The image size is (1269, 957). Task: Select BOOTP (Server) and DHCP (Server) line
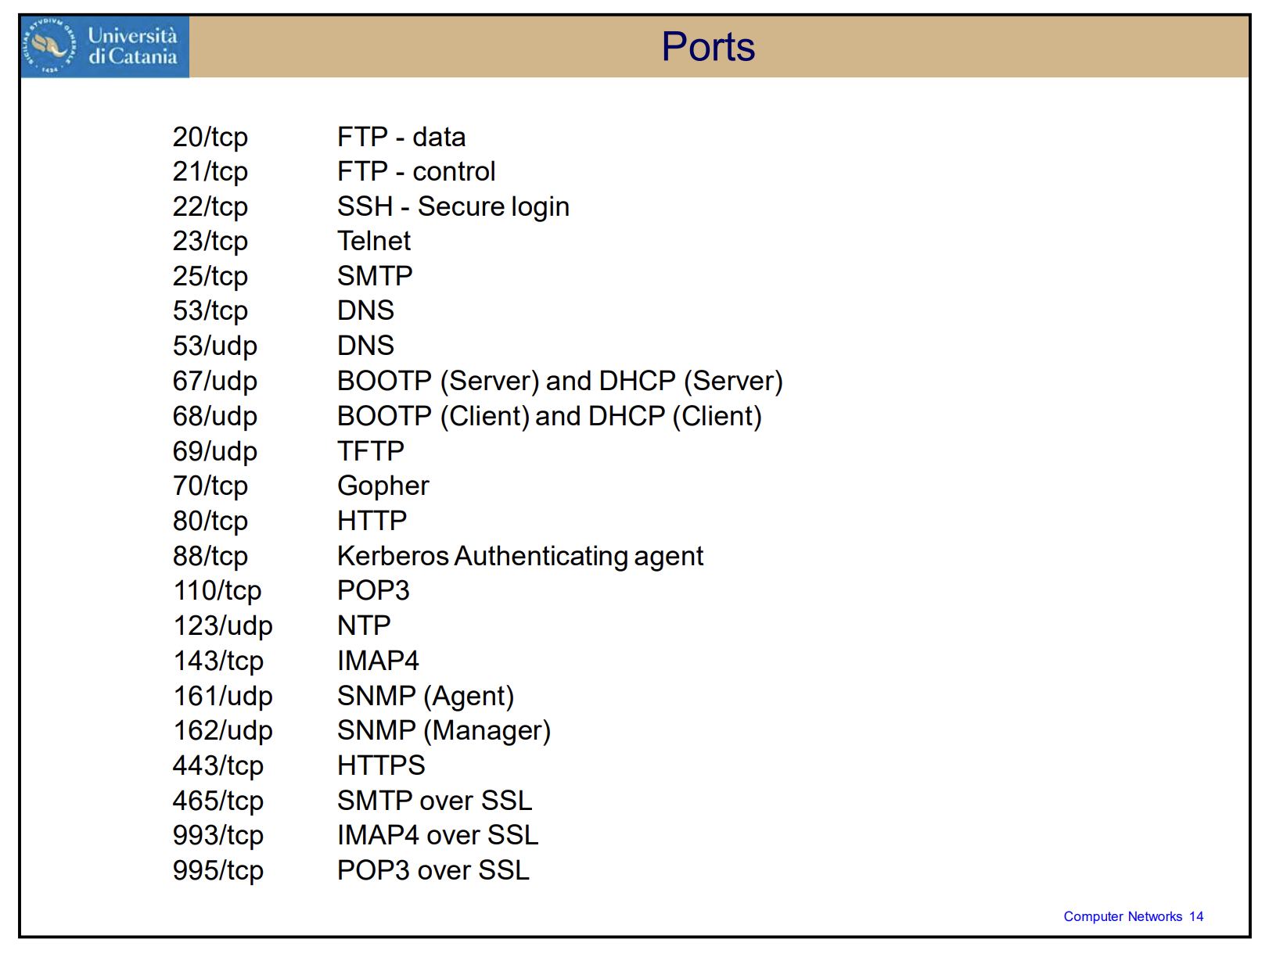pos(559,382)
